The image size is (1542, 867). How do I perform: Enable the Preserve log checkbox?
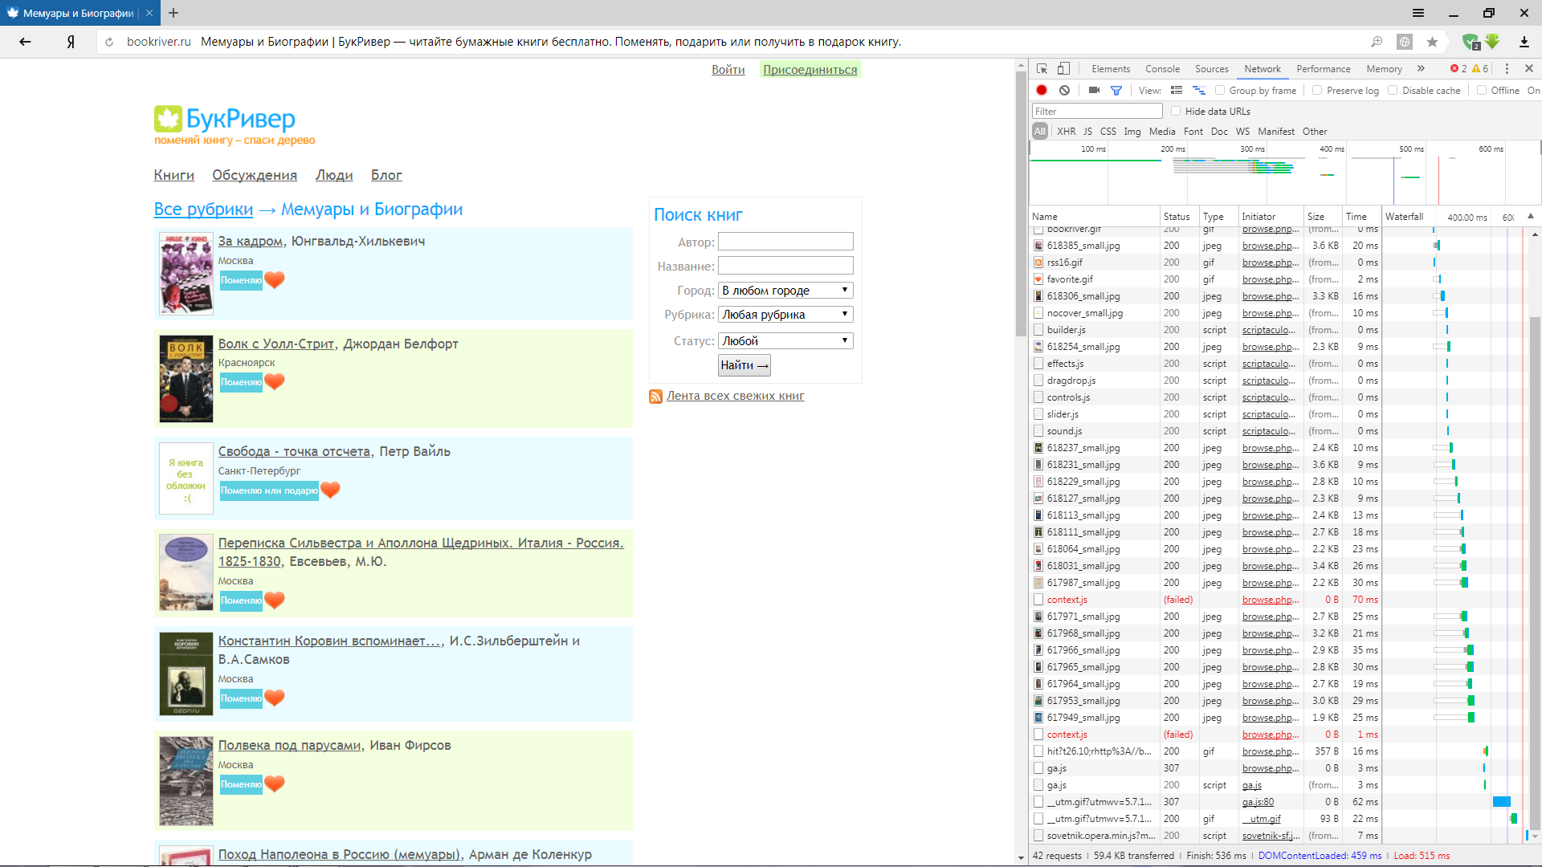(x=1317, y=91)
